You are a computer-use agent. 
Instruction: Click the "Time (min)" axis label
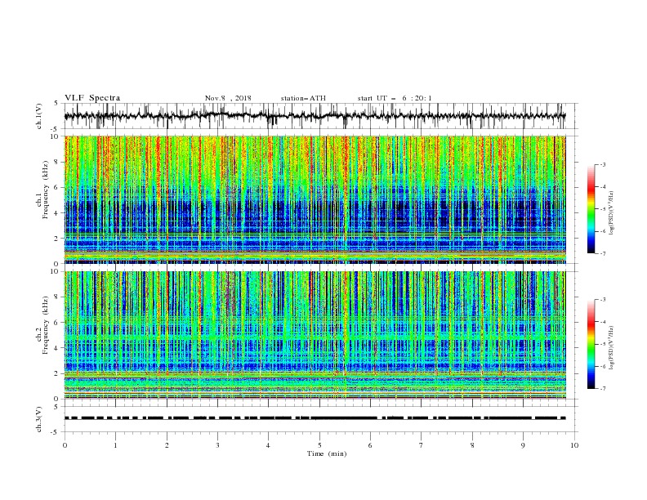[x=327, y=453]
